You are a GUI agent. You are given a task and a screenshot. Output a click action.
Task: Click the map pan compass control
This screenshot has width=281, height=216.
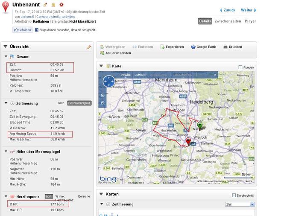point(108,81)
